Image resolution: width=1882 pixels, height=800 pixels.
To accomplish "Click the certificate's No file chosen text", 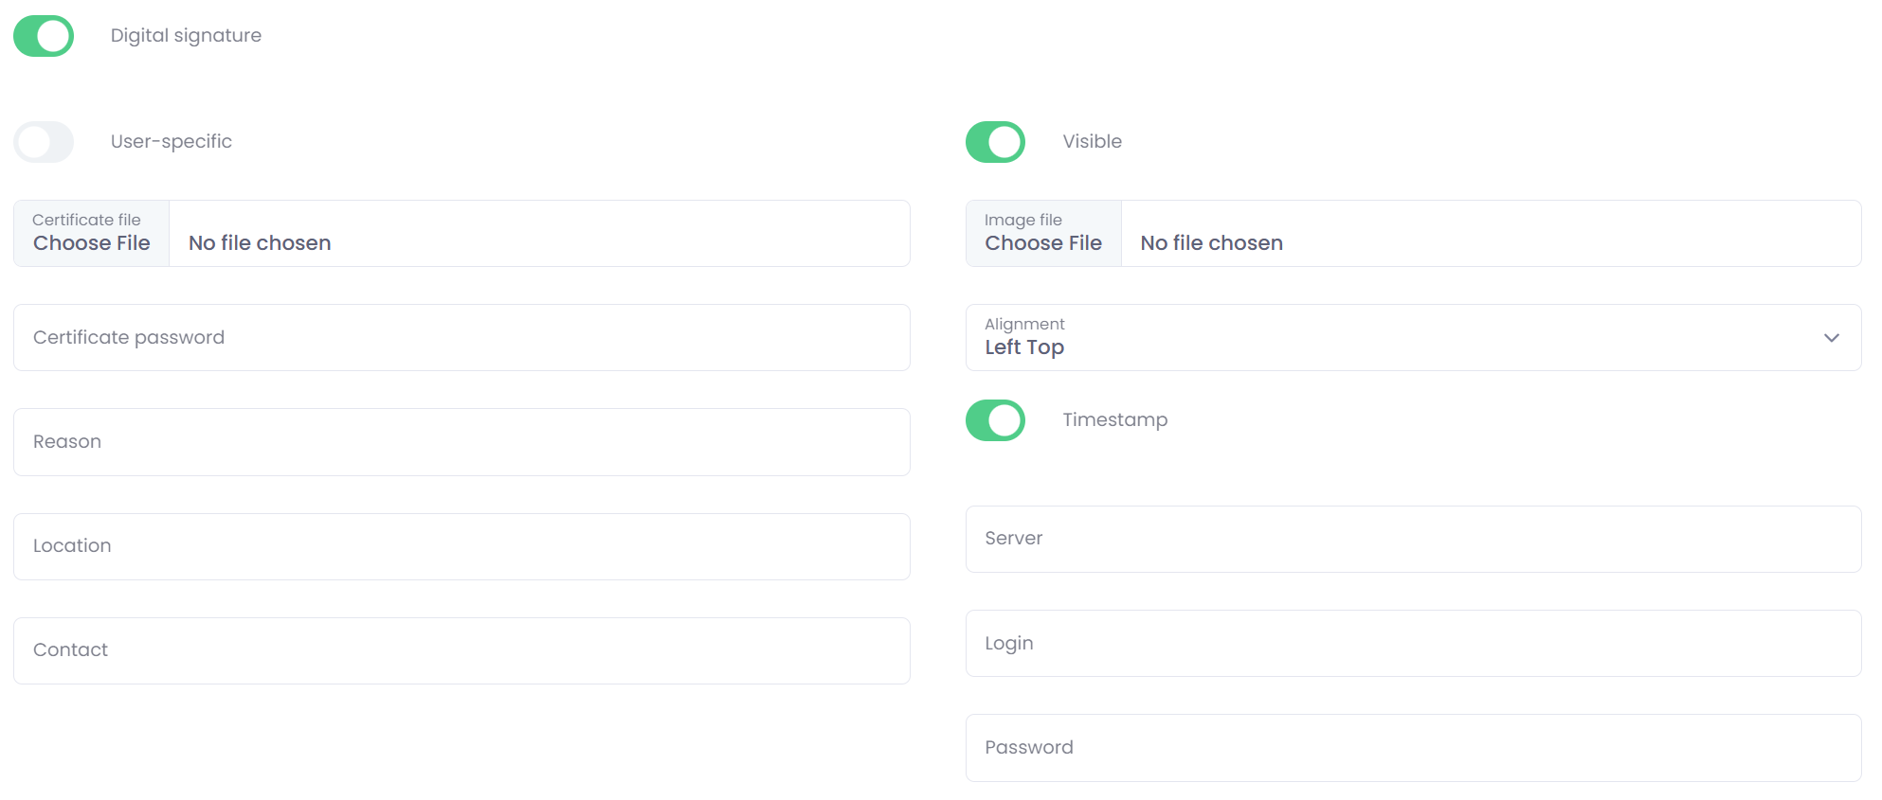I will (260, 243).
